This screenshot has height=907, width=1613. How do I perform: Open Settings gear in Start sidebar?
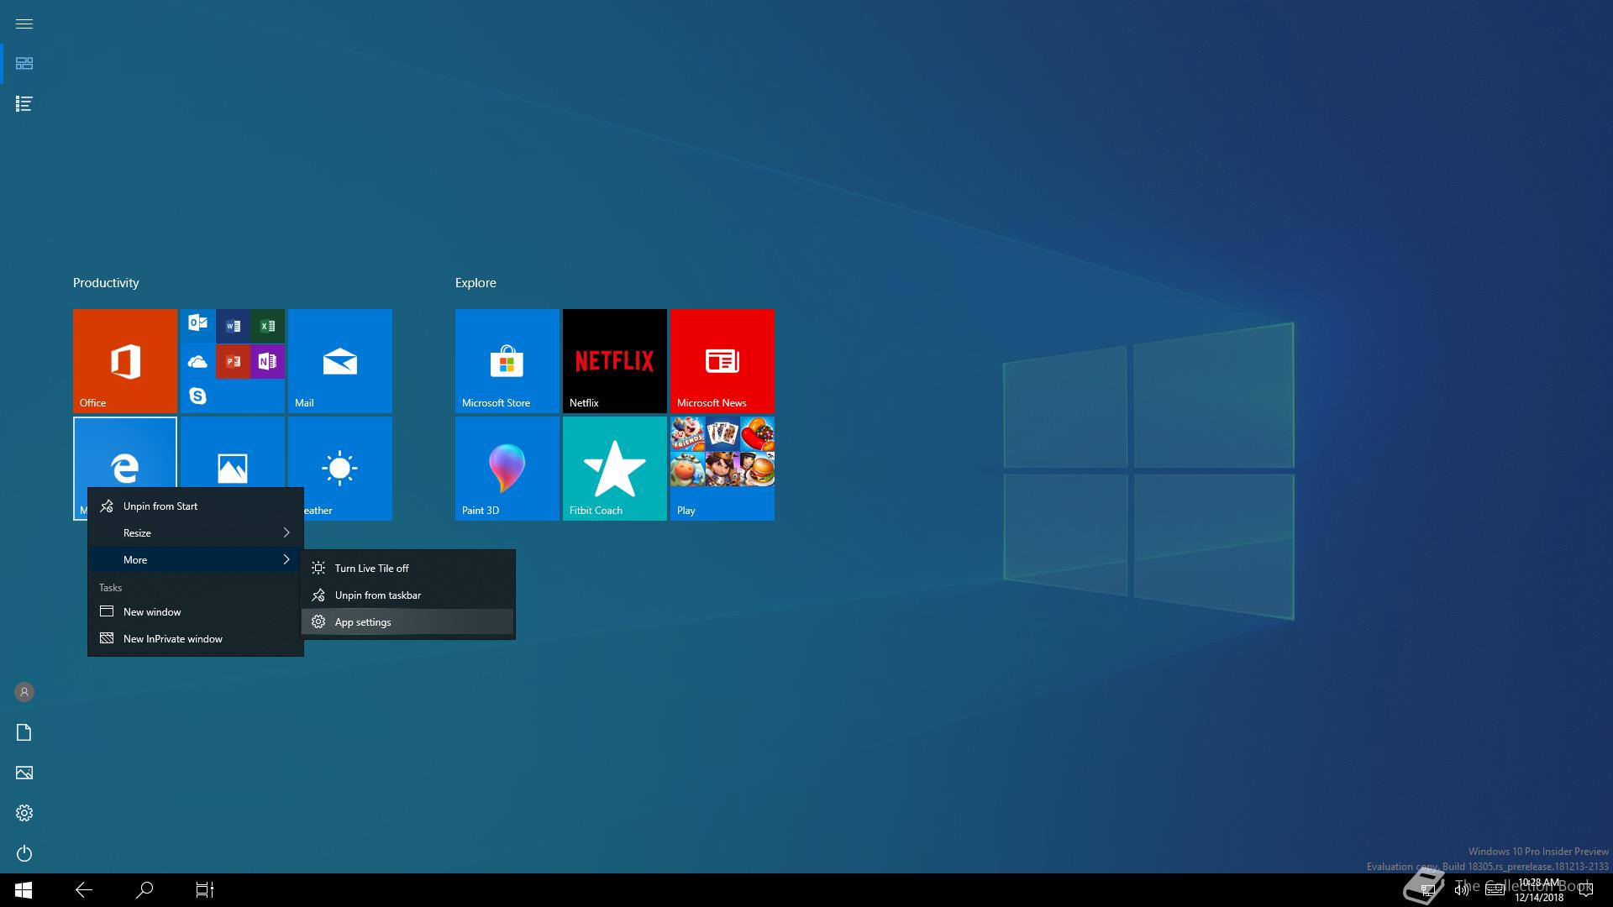24,813
